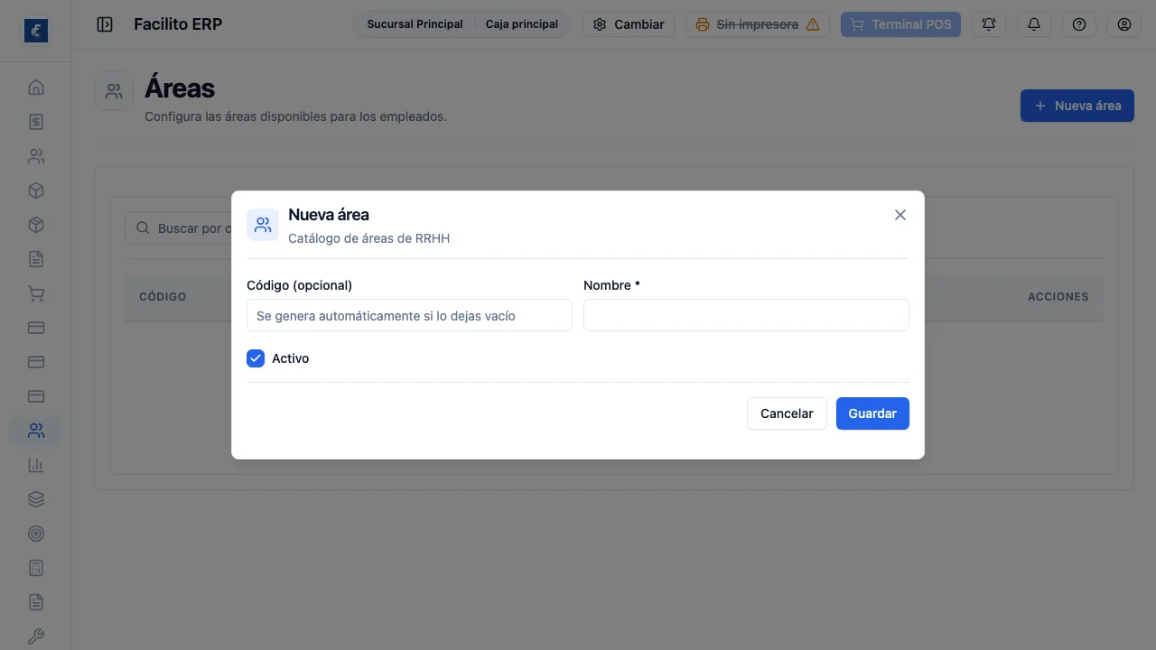The height and width of the screenshot is (650, 1156).
Task: Click the CÓDIGO column header
Action: (x=163, y=297)
